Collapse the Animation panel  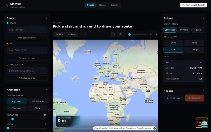click(x=47, y=90)
